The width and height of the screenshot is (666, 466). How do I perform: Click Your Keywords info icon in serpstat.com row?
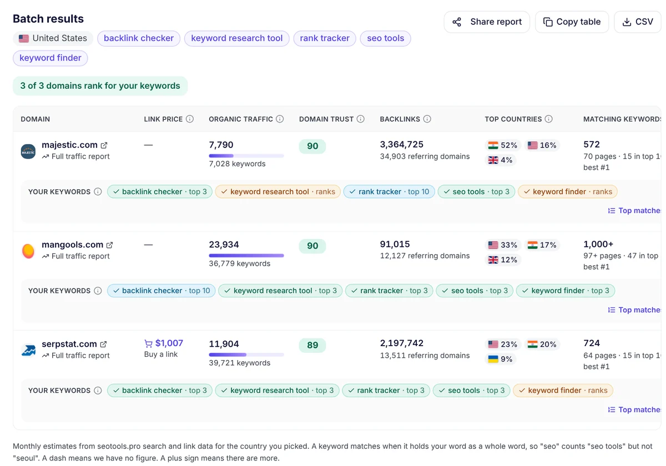point(98,391)
